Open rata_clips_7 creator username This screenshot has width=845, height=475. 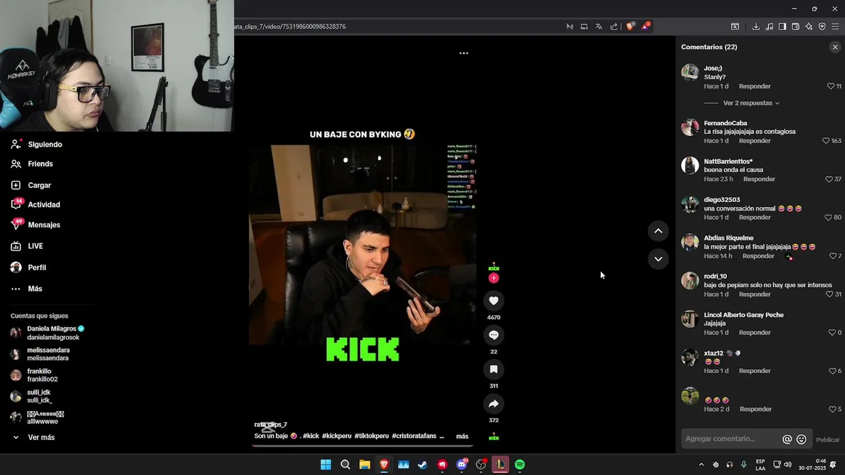pyautogui.click(x=271, y=425)
